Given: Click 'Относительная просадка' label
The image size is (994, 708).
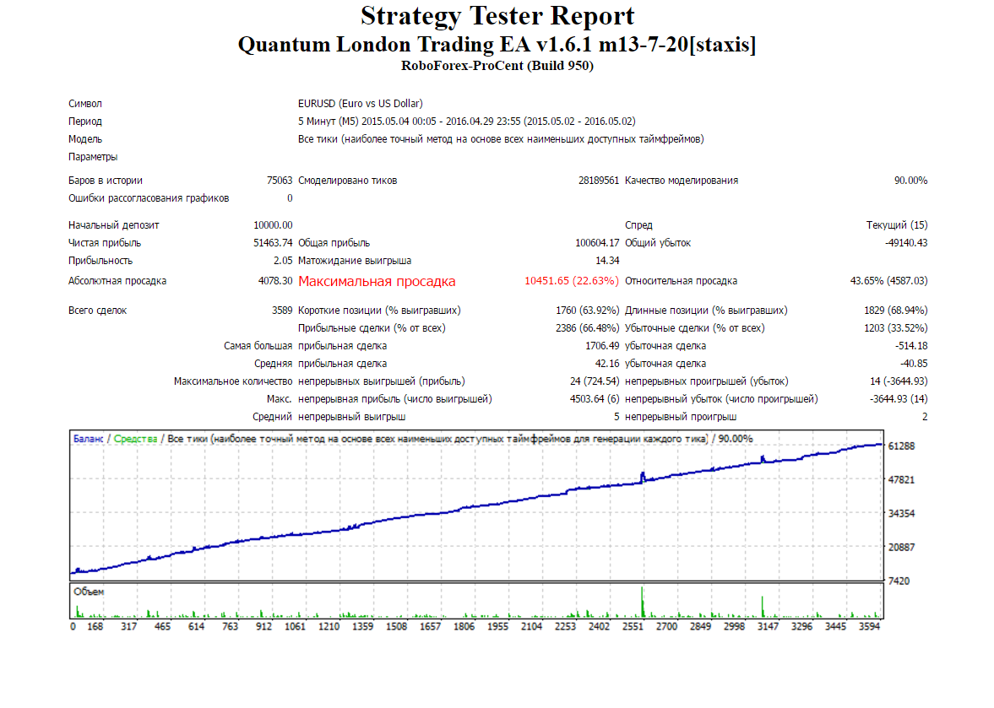Looking at the screenshot, I should pos(681,281).
